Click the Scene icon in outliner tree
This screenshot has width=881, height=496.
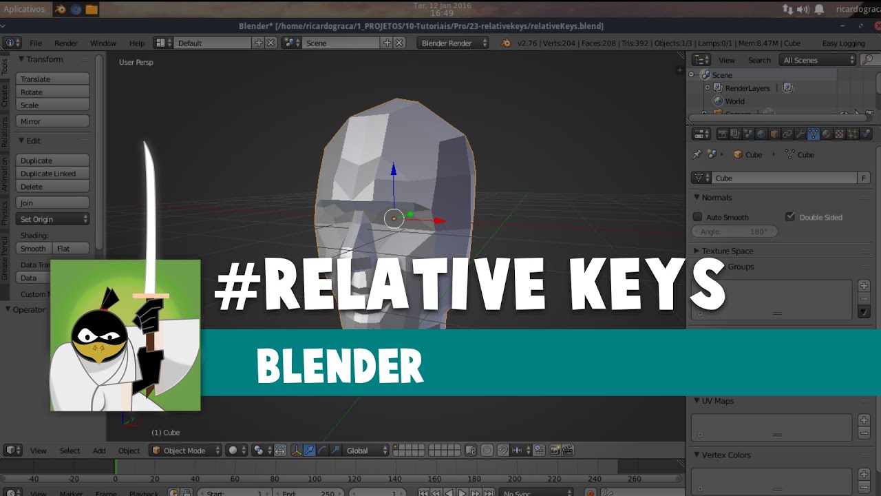(x=705, y=75)
